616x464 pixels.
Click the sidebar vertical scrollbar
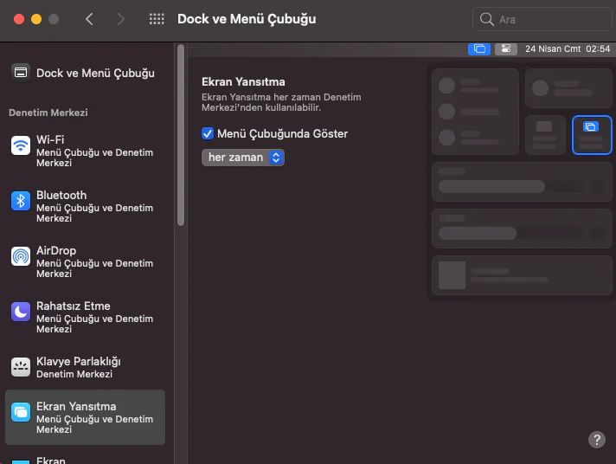pos(180,139)
